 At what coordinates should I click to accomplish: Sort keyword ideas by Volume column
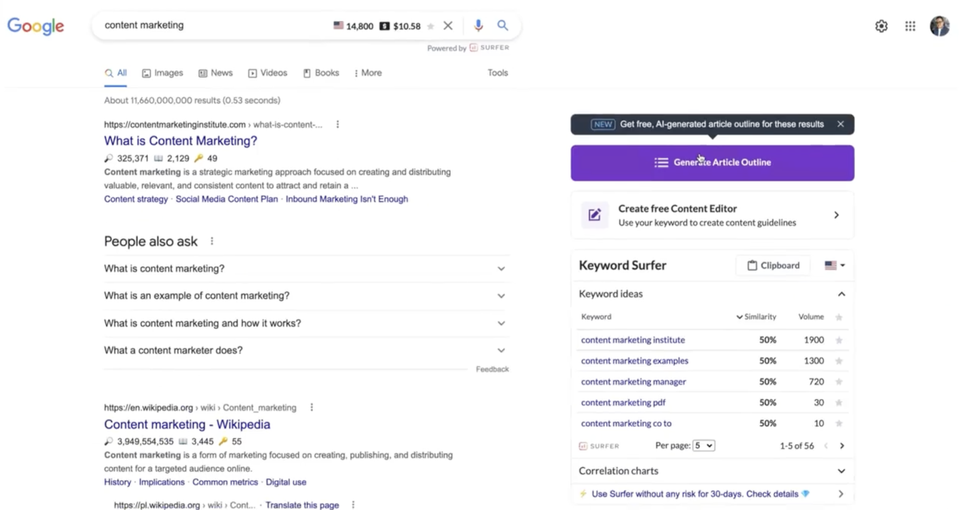[811, 317]
